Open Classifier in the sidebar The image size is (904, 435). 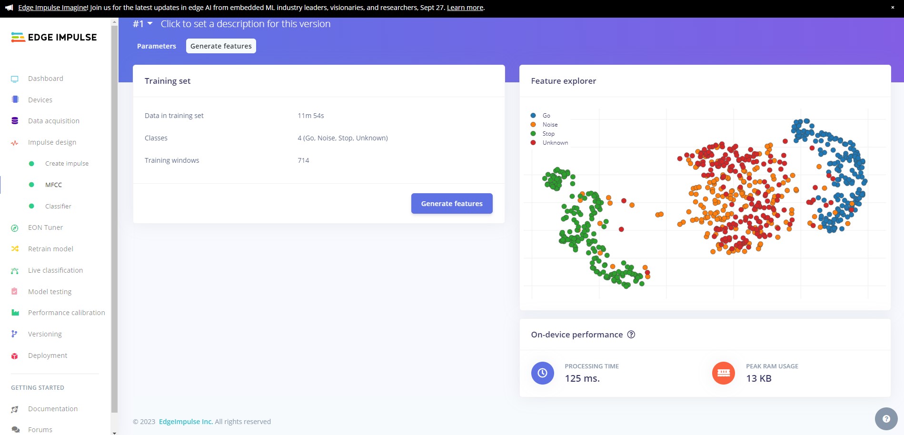tap(58, 206)
